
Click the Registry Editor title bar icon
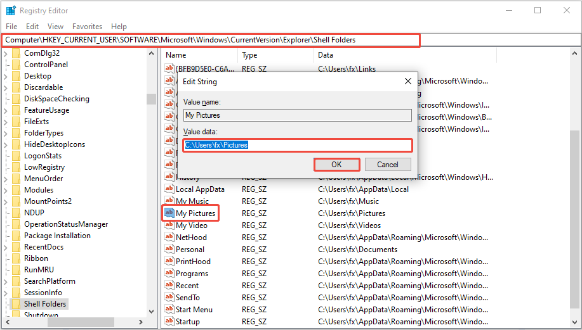[11, 10]
